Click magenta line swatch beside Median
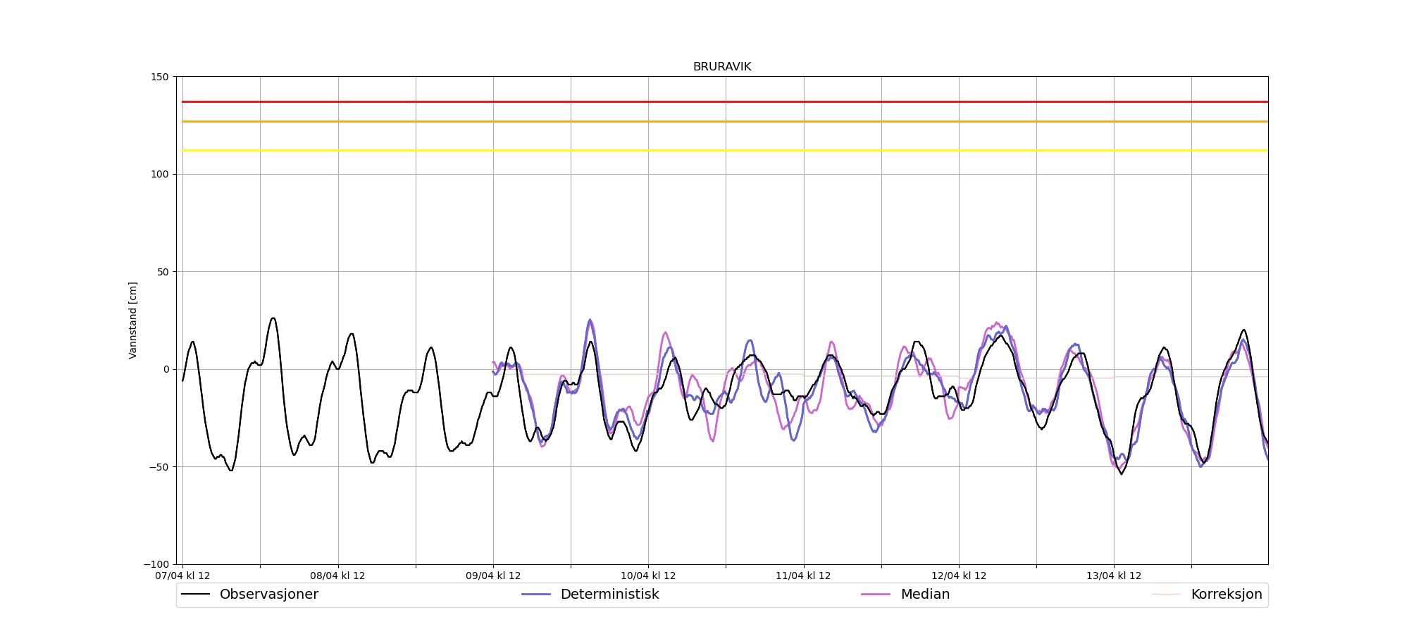 point(876,595)
